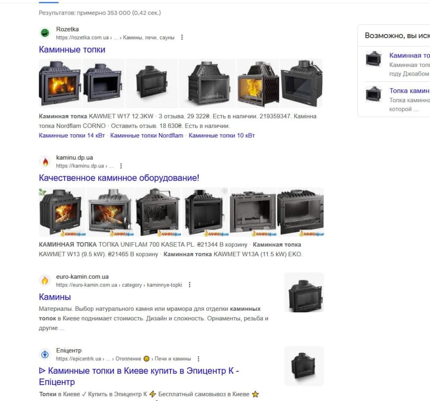Viewport: 430px width, 401px height.
Task: Click first Rozetka fireplace image with flames
Action: (60, 84)
